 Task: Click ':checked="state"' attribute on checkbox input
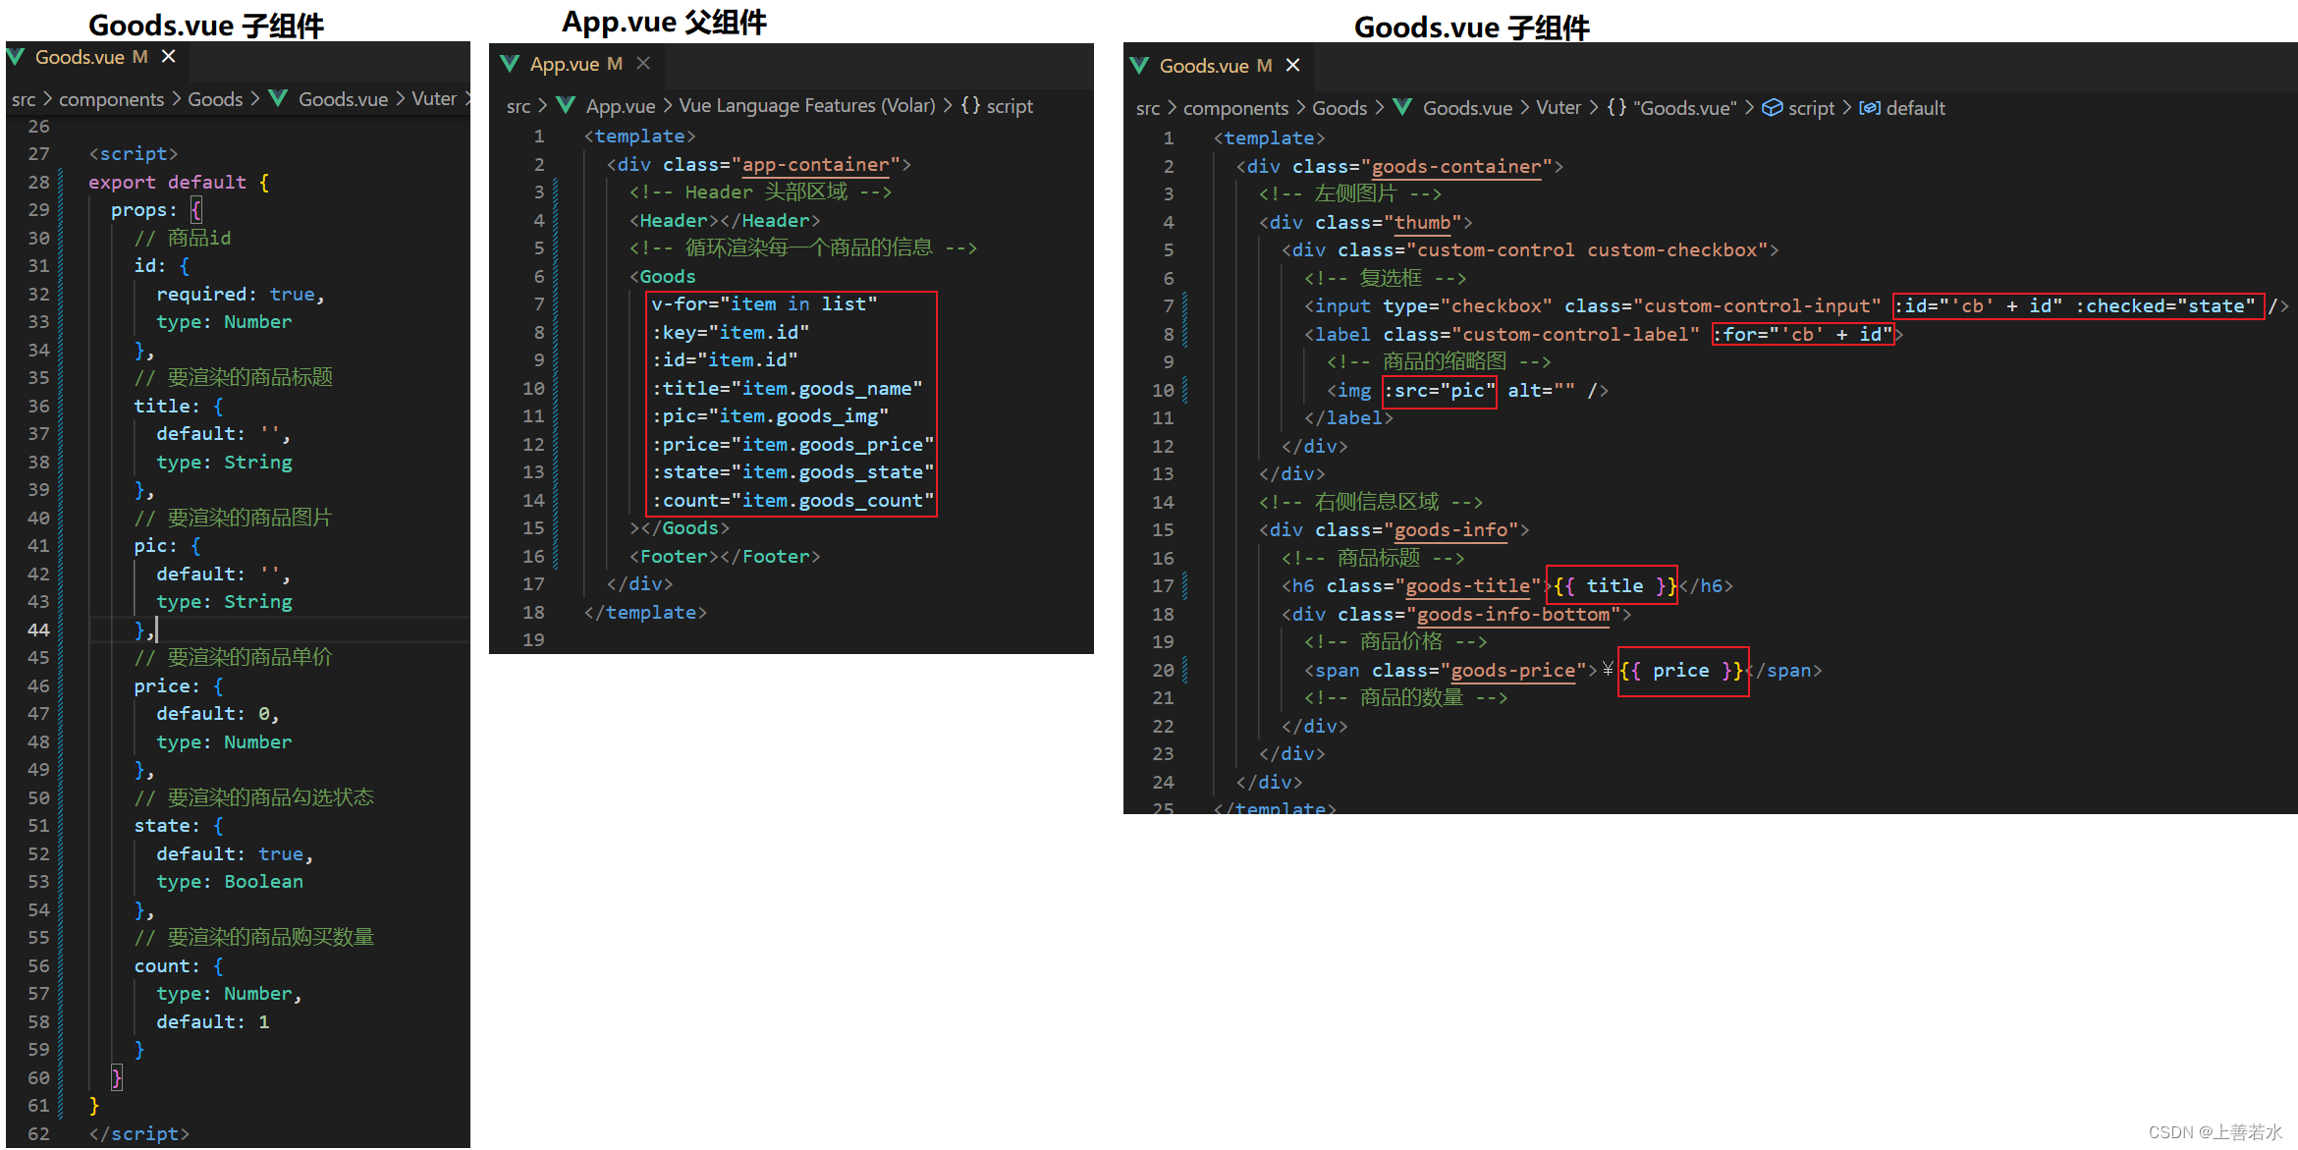coord(2165,305)
